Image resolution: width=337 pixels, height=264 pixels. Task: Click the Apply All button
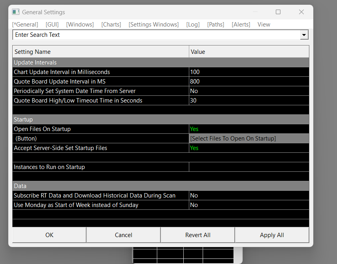click(272, 235)
